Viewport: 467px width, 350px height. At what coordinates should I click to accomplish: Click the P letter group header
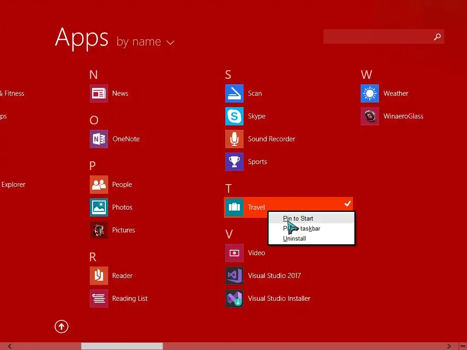point(93,166)
